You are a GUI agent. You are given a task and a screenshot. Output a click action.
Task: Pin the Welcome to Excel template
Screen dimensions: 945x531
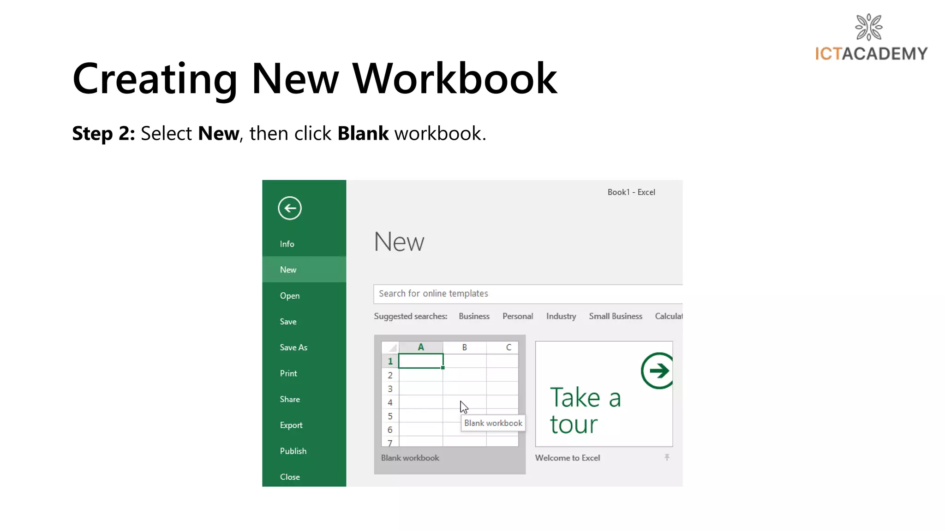(x=667, y=457)
